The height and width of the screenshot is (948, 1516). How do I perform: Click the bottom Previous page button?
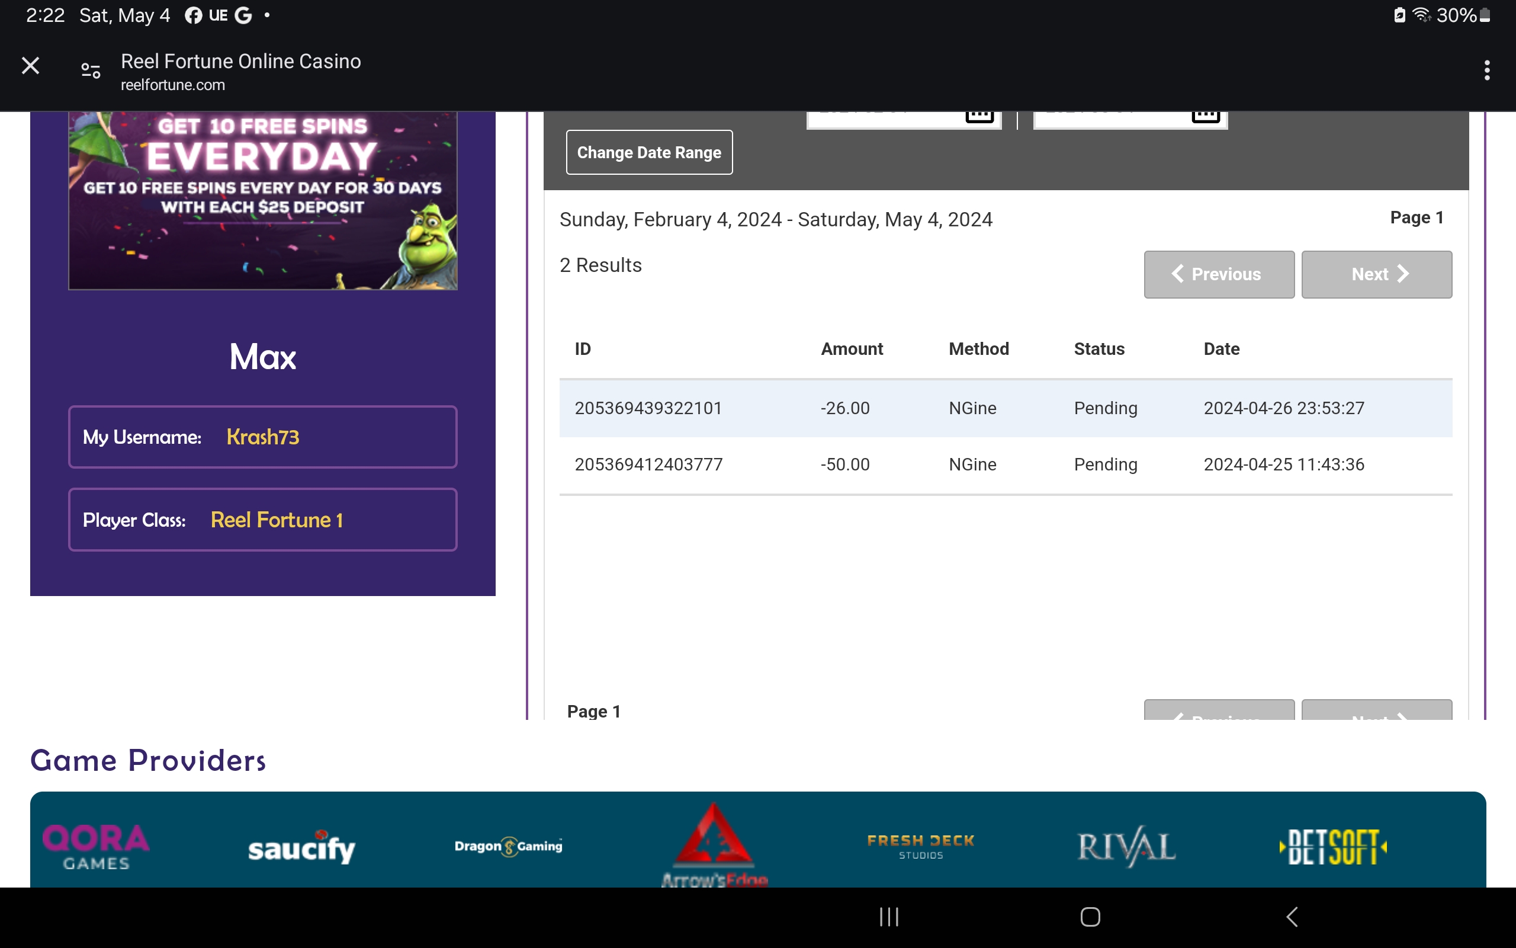click(x=1219, y=710)
